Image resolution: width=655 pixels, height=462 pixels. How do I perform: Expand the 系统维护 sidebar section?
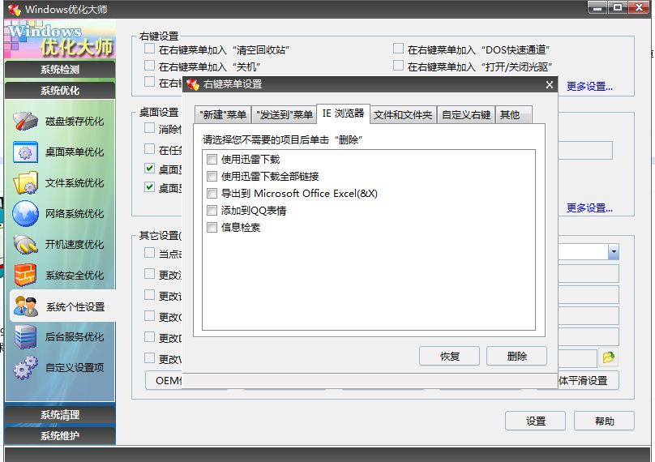click(x=60, y=436)
